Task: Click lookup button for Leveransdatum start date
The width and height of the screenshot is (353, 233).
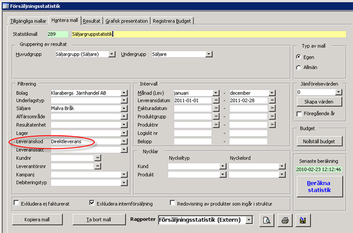Action: [216, 101]
